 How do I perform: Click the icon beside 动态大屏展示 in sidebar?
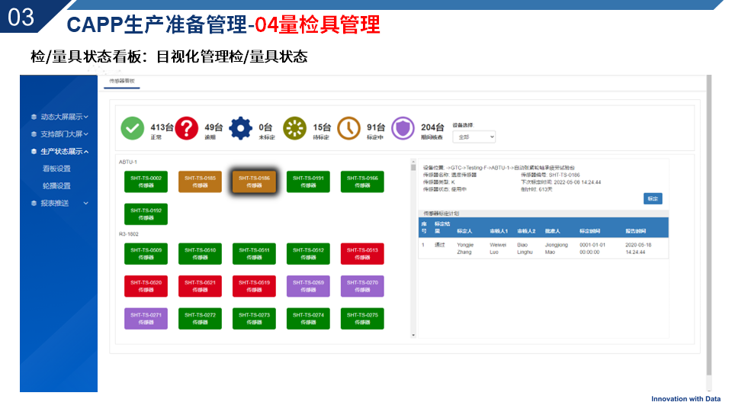(x=34, y=117)
